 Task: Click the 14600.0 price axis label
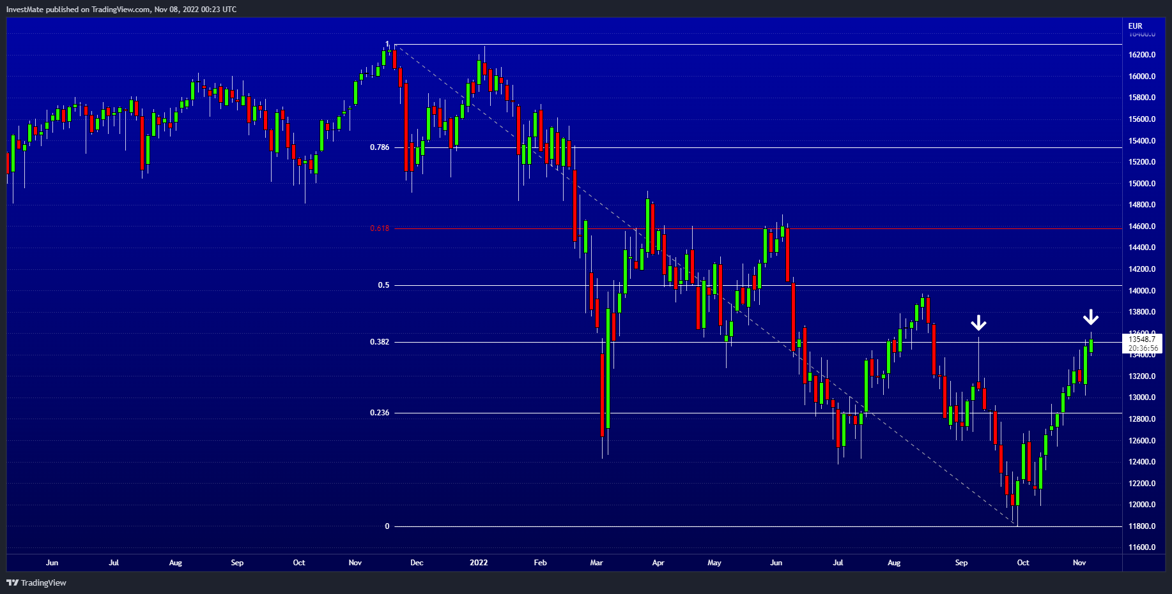click(1142, 226)
